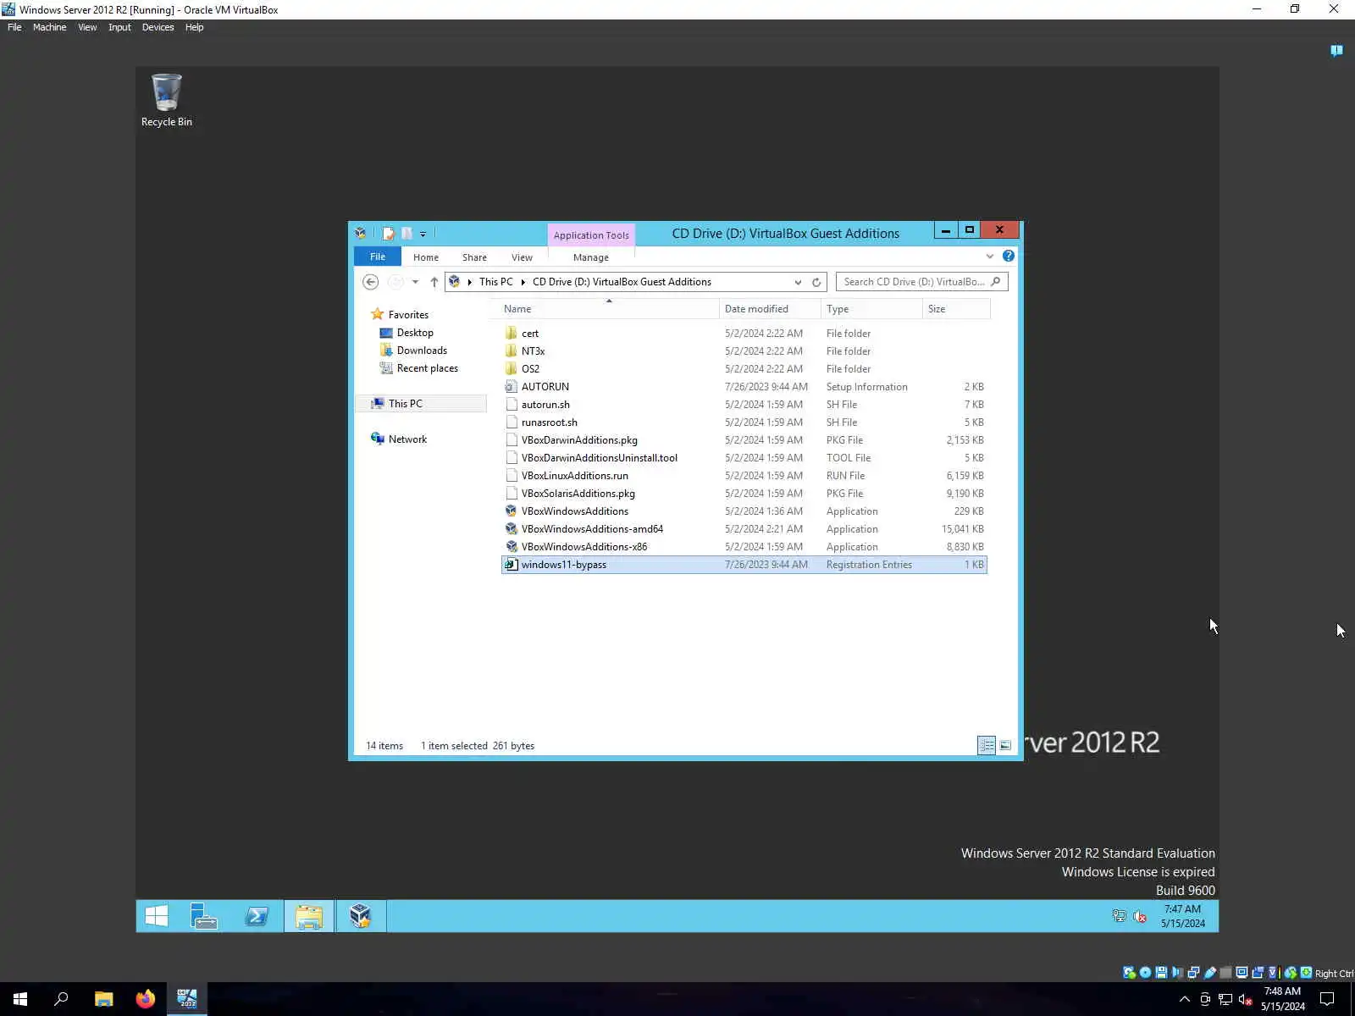
Task: Open the host Action Center notifications
Action: point(1327,999)
